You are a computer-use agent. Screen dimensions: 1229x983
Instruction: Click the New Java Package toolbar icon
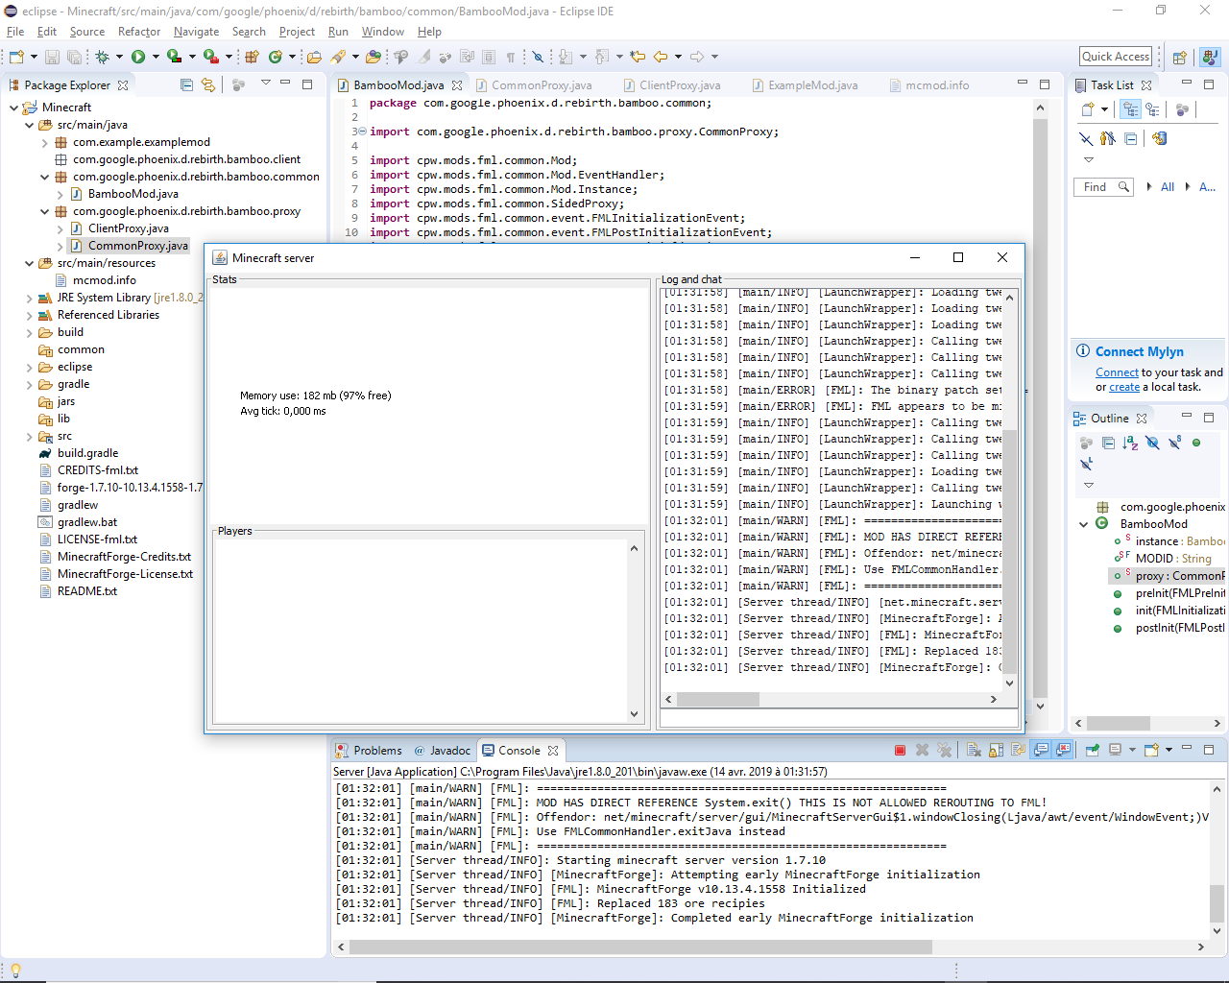pos(252,58)
